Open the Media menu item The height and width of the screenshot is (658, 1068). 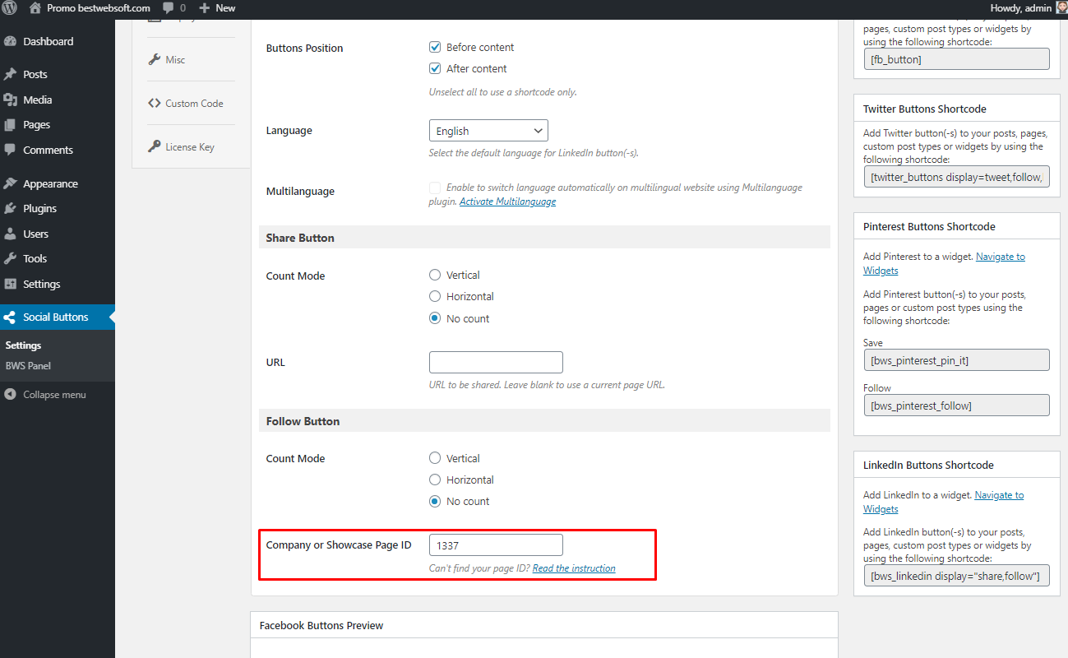(x=58, y=100)
